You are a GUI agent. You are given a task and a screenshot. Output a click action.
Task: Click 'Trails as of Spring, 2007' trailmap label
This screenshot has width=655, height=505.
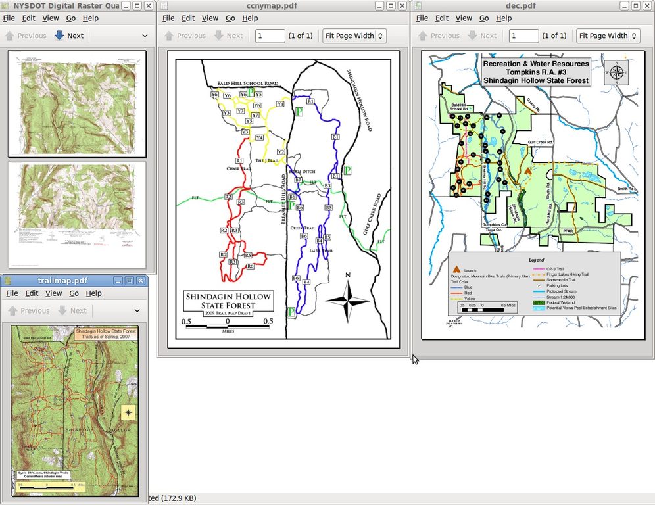click(x=106, y=336)
